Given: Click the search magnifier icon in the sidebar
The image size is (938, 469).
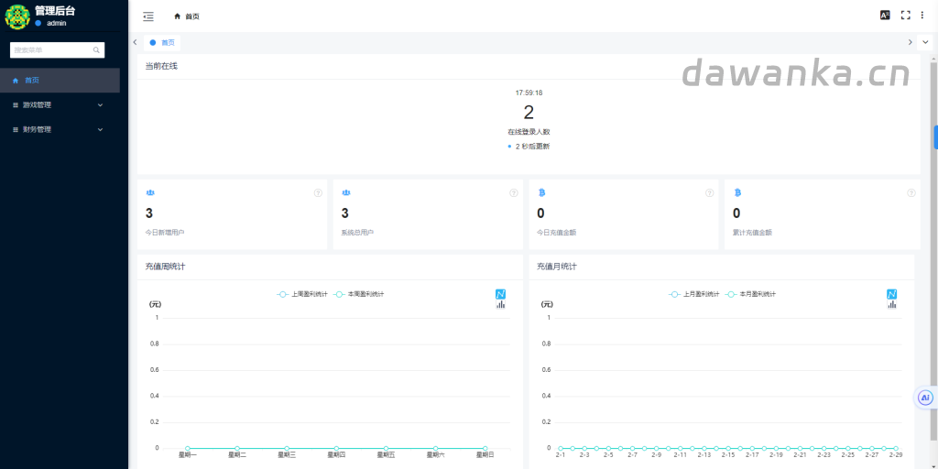Looking at the screenshot, I should (96, 50).
